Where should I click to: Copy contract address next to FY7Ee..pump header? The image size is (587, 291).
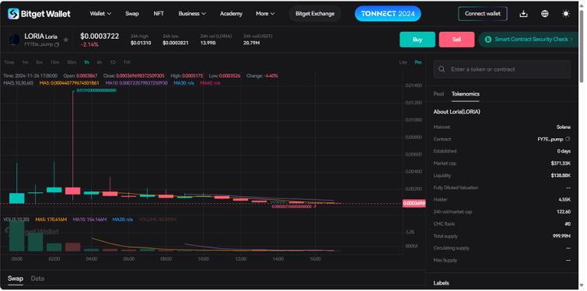click(57, 44)
